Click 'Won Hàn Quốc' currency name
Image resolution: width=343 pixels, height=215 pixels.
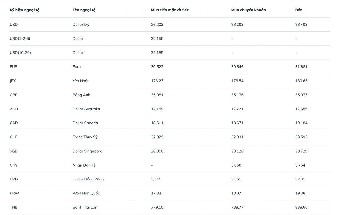coord(86,193)
